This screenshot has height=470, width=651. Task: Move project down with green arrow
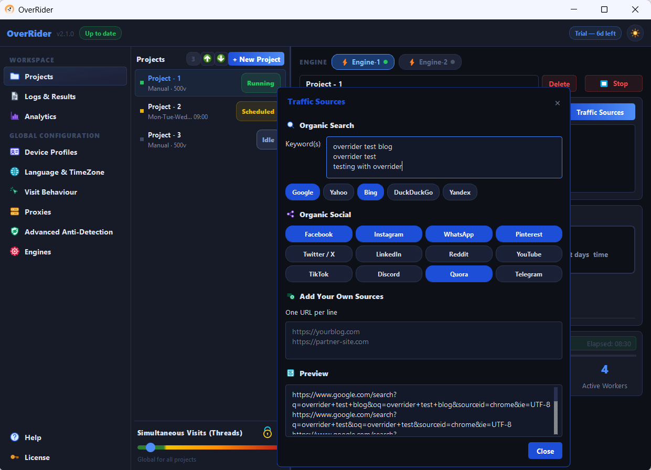coord(221,59)
